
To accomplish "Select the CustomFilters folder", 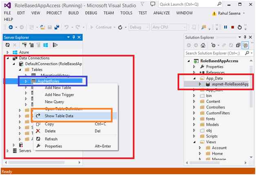I will [x=218, y=113].
